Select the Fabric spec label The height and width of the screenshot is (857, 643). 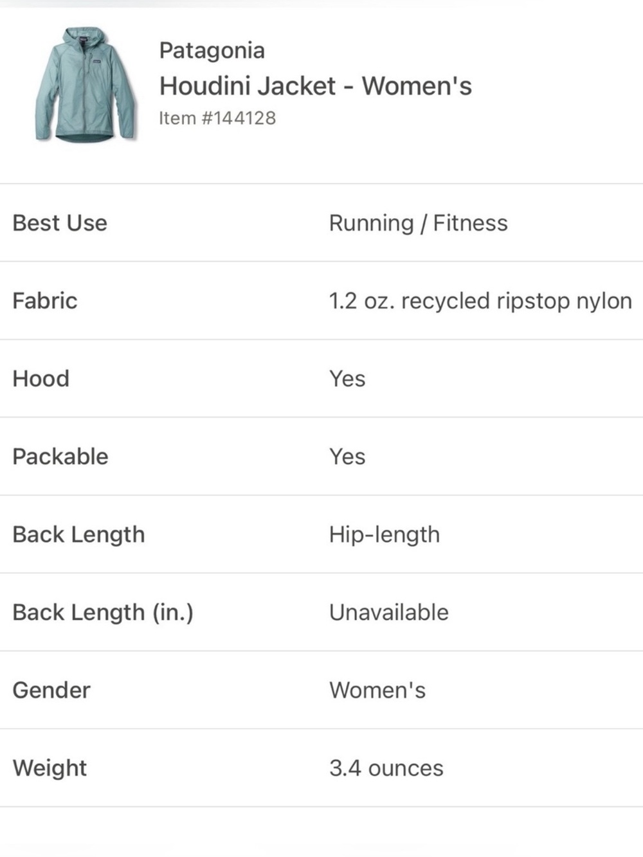tap(44, 300)
